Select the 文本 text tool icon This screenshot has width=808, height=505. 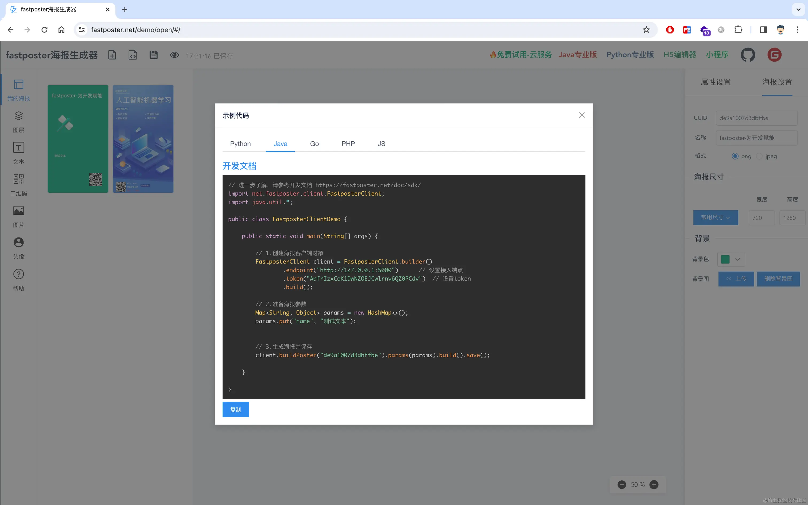tap(19, 147)
